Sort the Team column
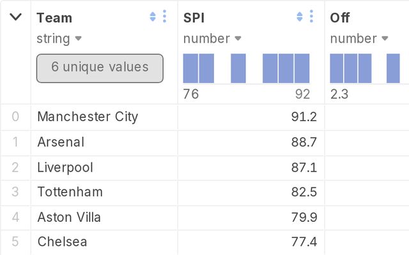The height and width of the screenshot is (255, 409). click(x=153, y=17)
